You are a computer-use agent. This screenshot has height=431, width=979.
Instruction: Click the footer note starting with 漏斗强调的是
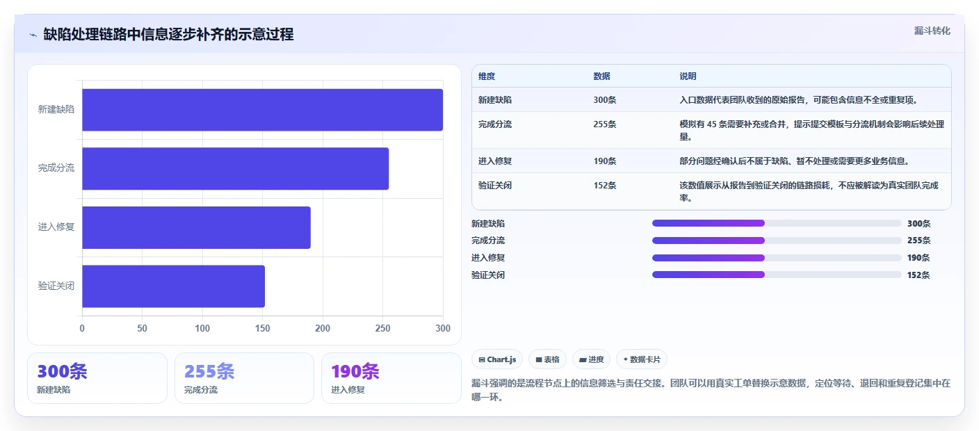[711, 391]
